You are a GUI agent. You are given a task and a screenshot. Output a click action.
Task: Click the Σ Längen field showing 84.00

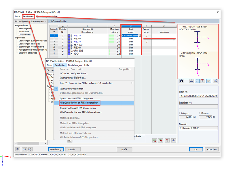[186, 117]
